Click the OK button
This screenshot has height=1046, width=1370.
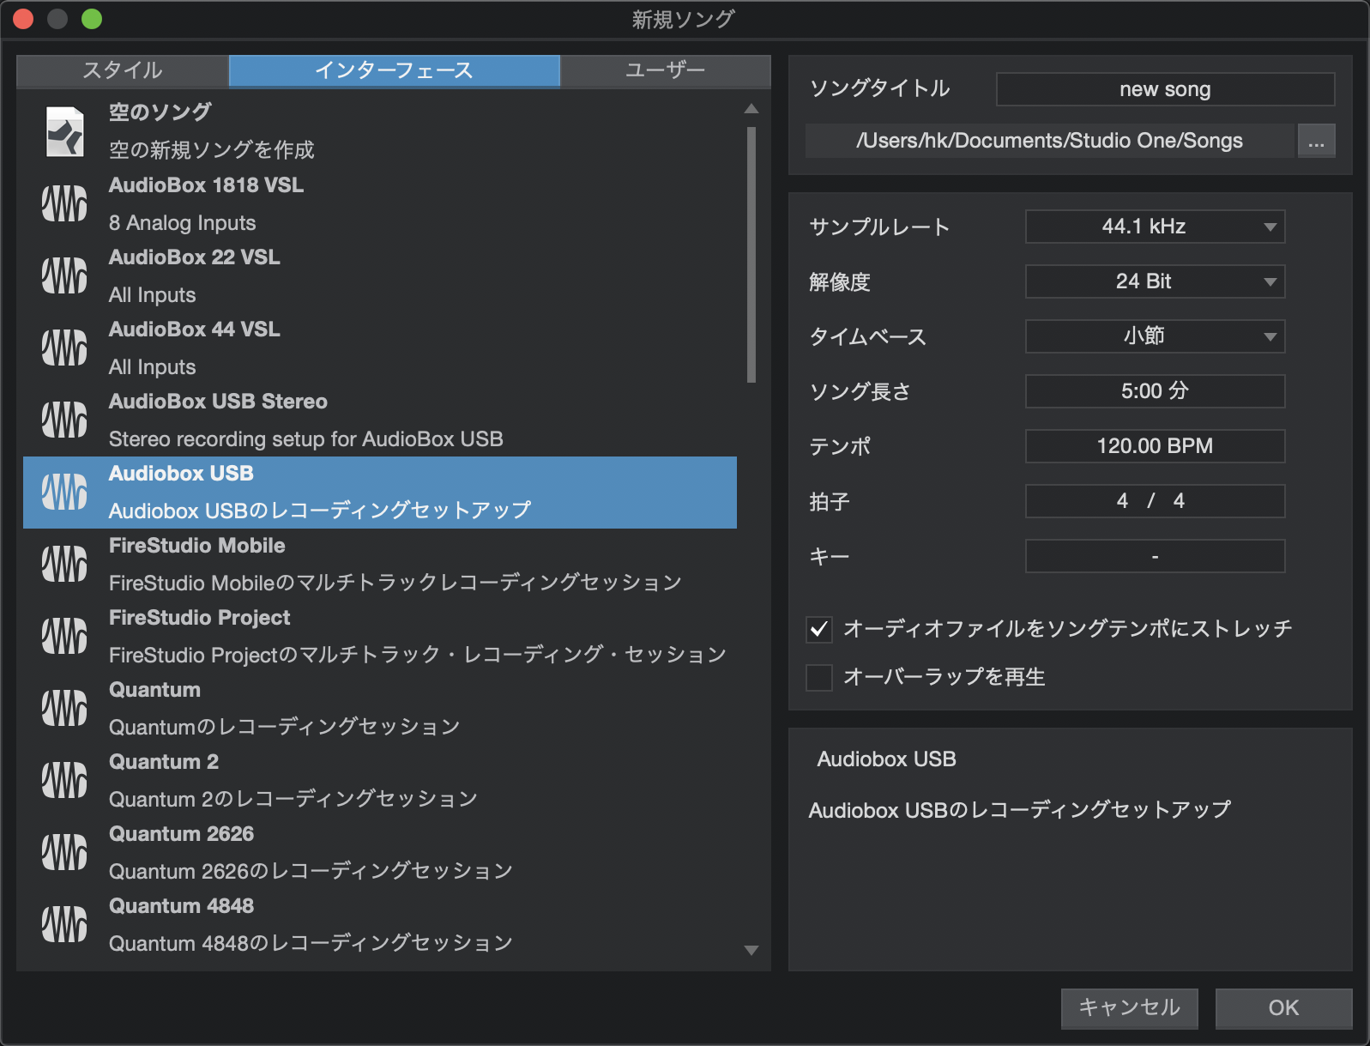click(1283, 1008)
